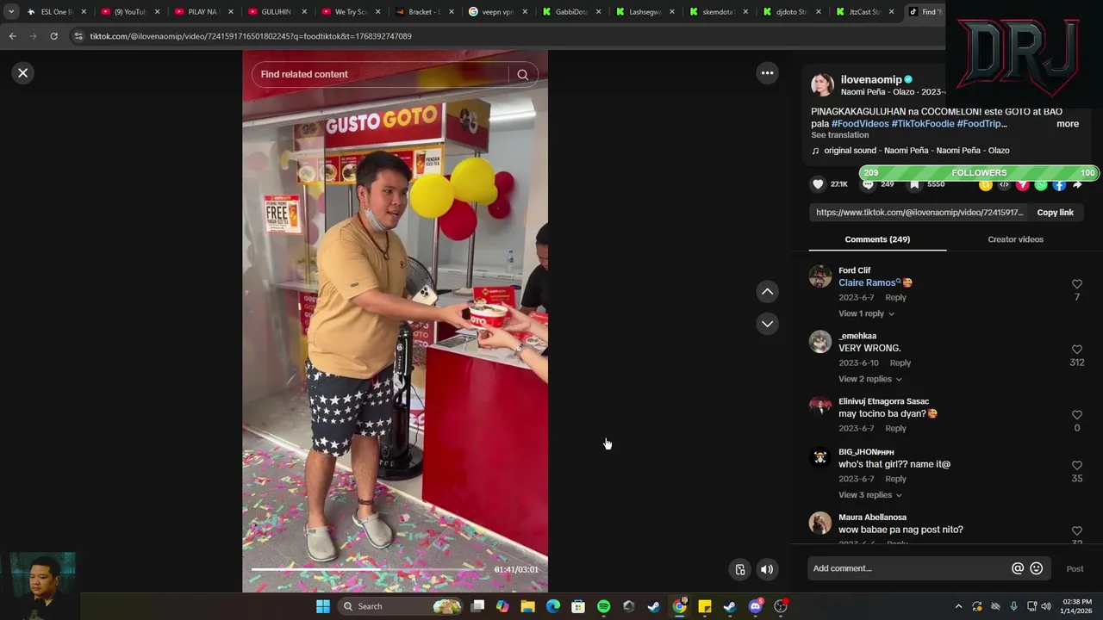
Task: Close the ESL One browser tab
Action: pyautogui.click(x=84, y=12)
